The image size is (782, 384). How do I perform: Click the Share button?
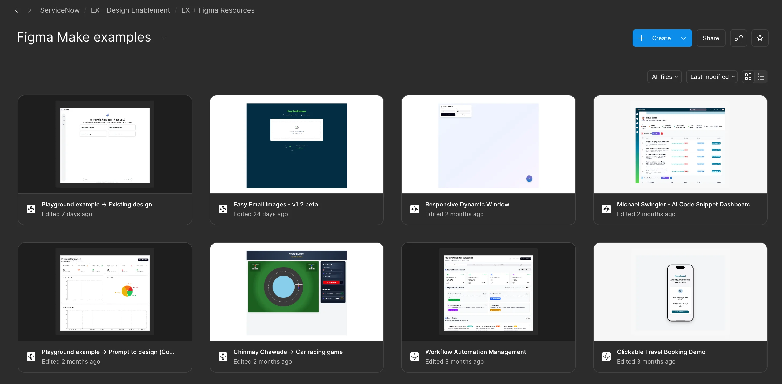(x=711, y=38)
